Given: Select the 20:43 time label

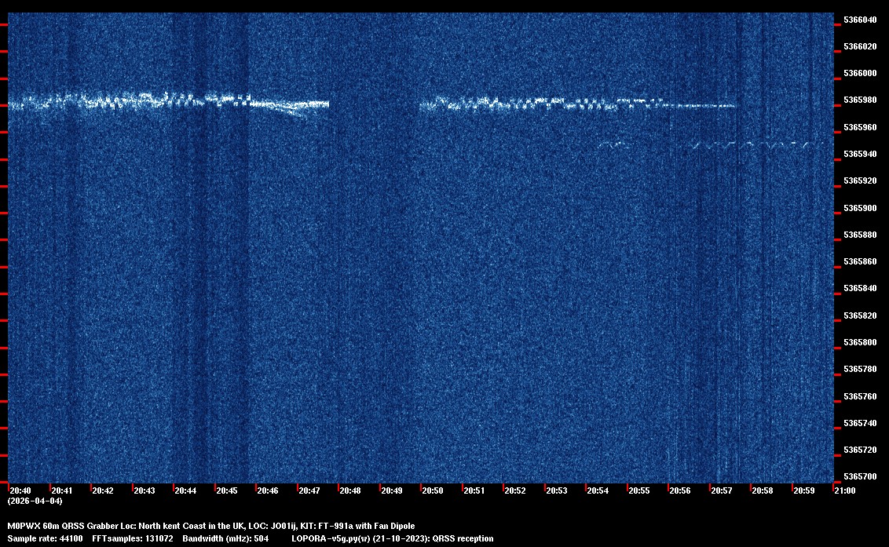Looking at the screenshot, I should [x=144, y=490].
